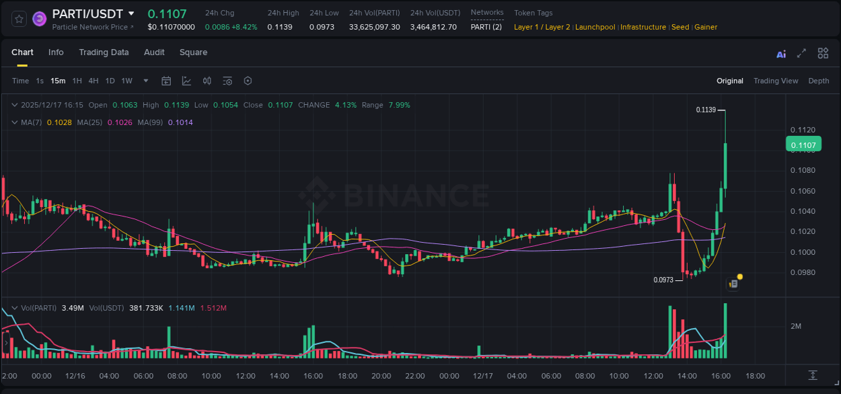Image resolution: width=841 pixels, height=394 pixels.
Task: Open the widgets layout grid icon
Action: click(x=823, y=53)
